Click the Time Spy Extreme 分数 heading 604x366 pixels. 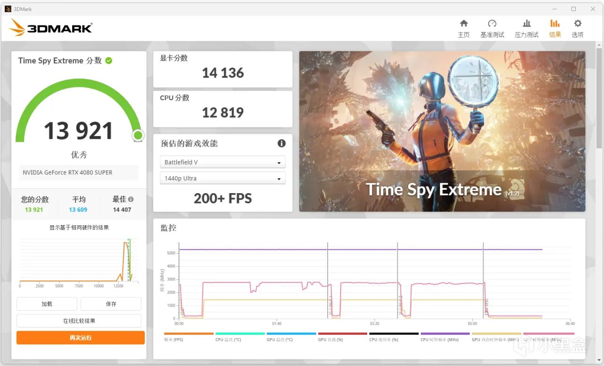tap(60, 60)
